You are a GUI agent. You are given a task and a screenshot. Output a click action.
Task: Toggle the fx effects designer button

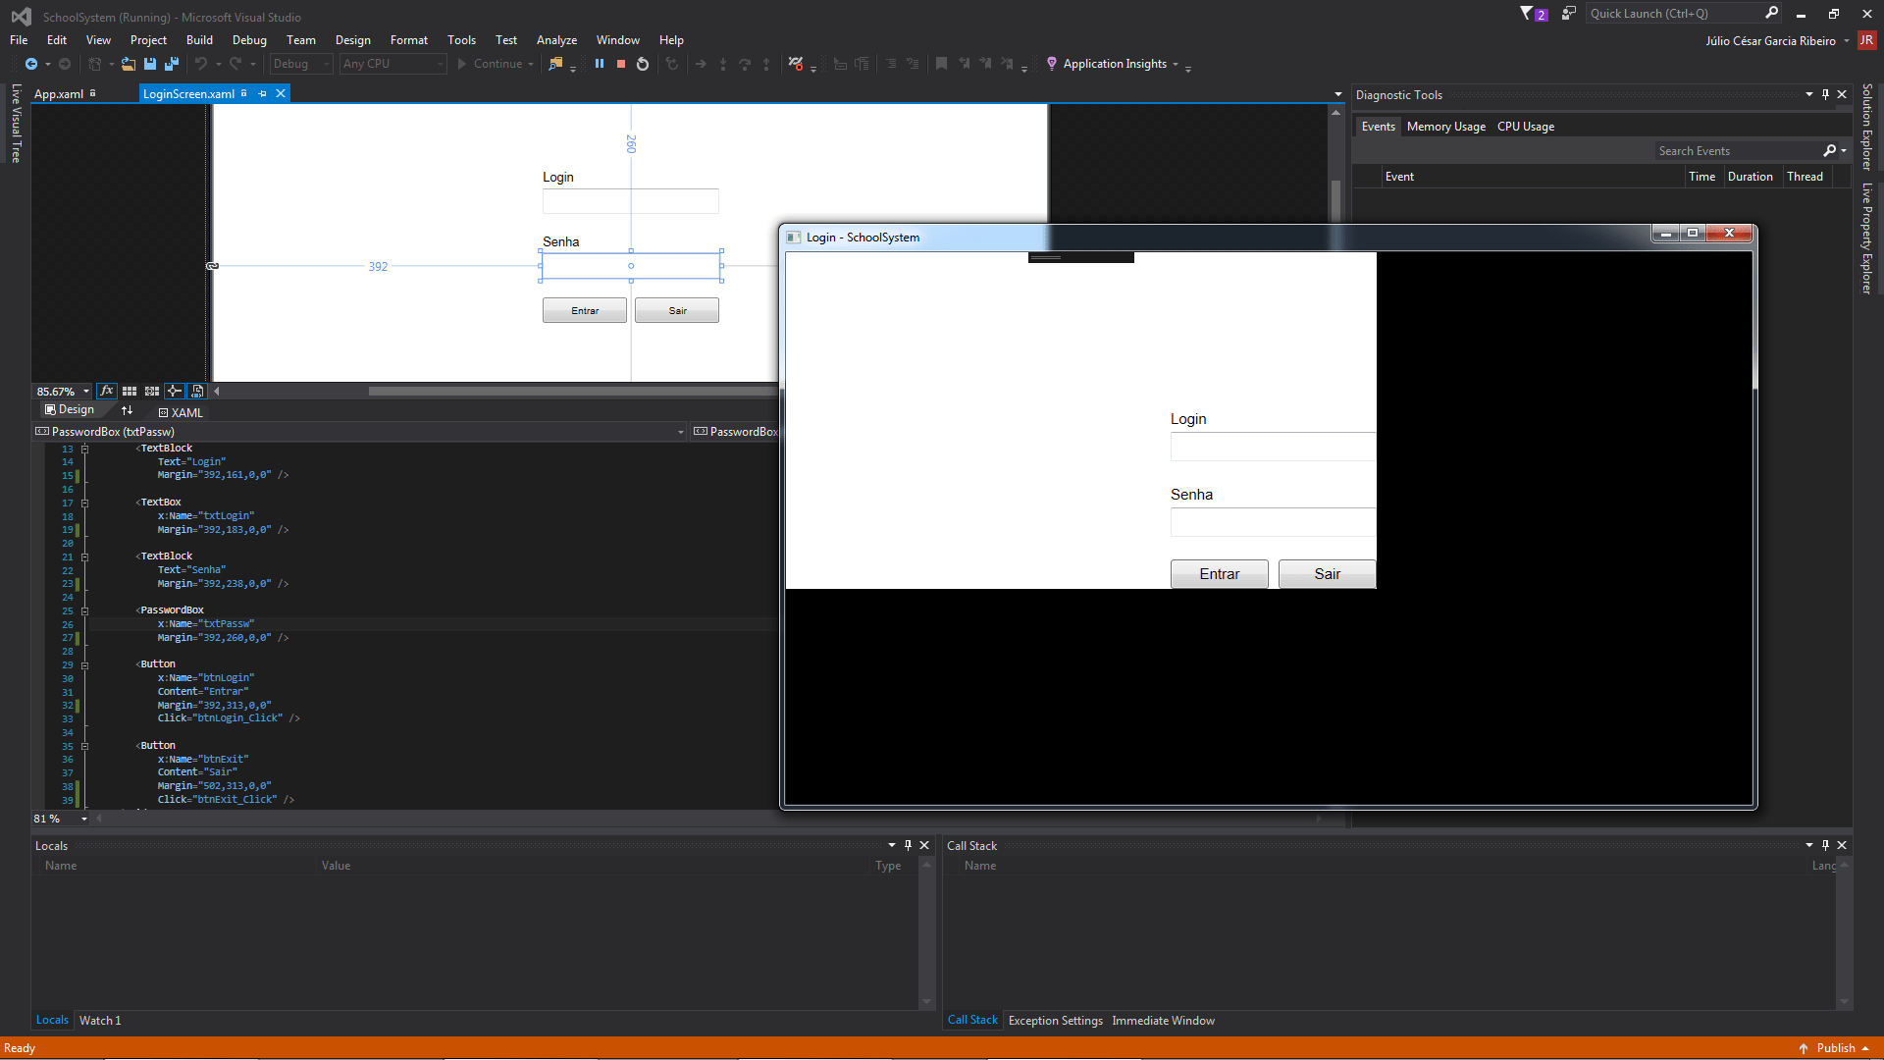tap(107, 391)
